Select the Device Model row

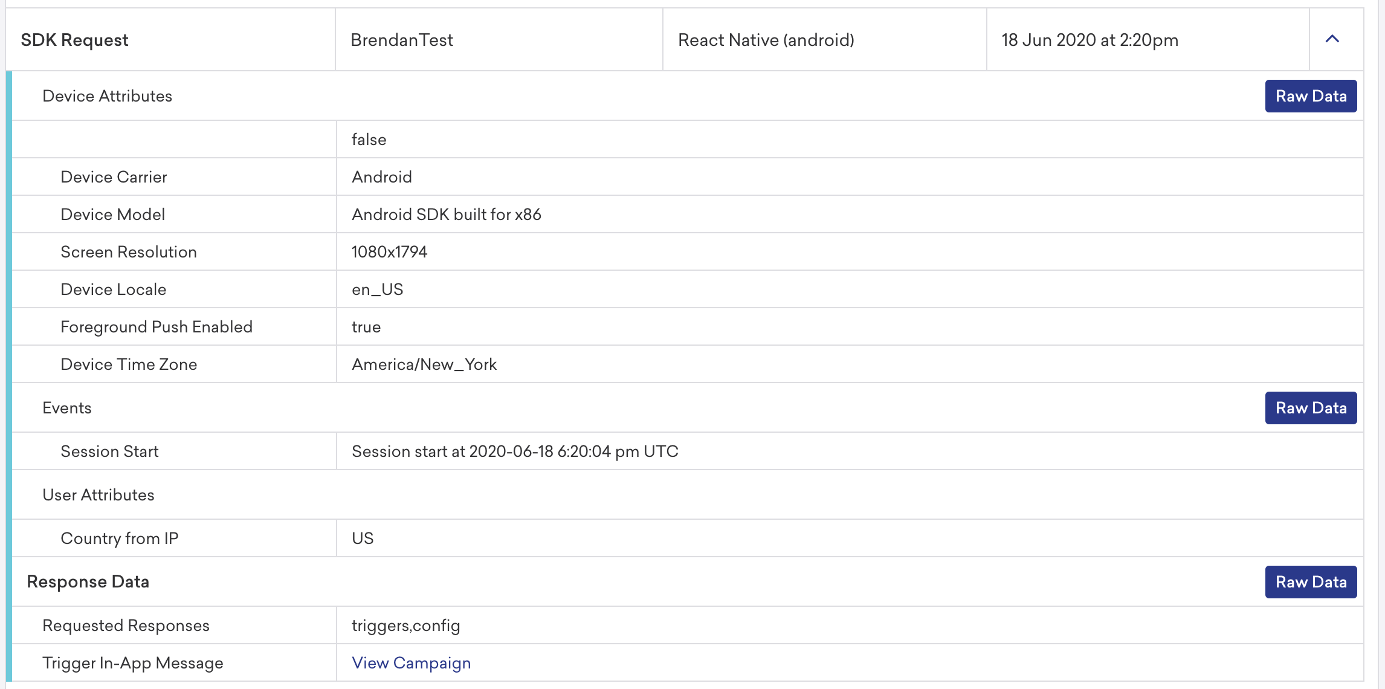112,214
